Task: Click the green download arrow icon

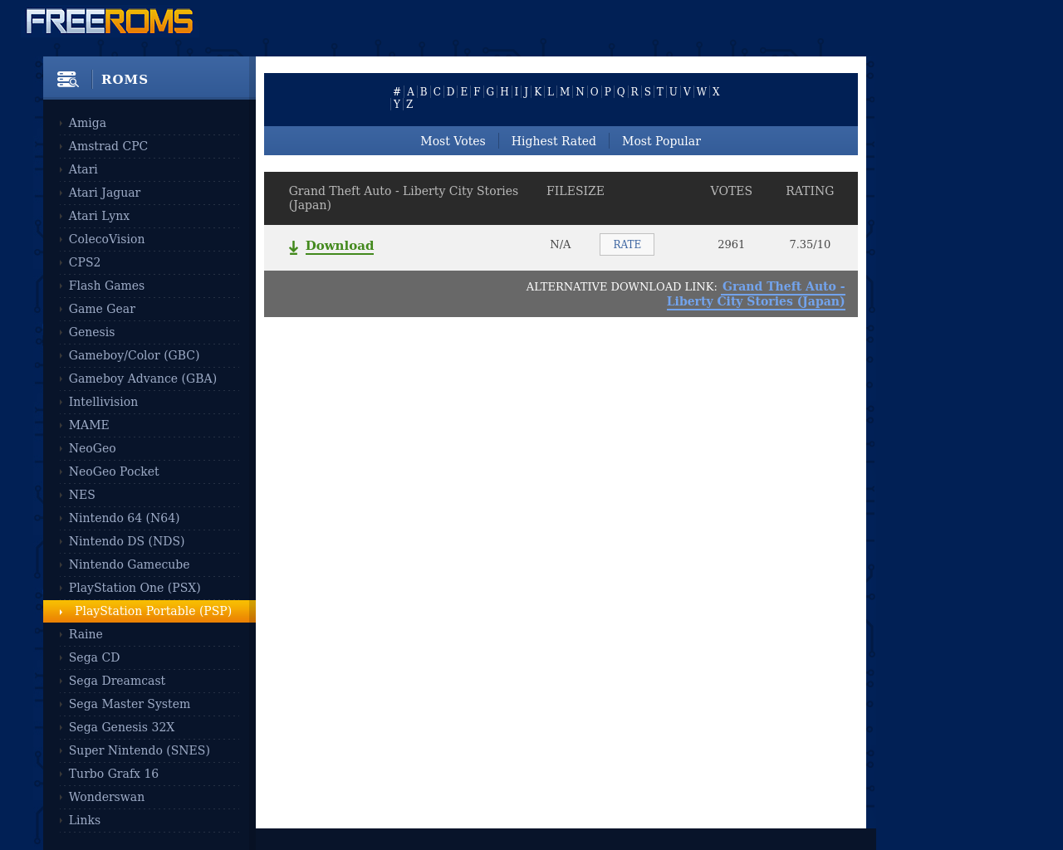Action: [x=293, y=247]
